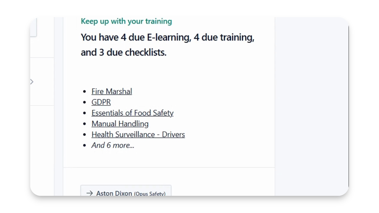
Task: Select the Manual Handling link
Action: coord(120,124)
